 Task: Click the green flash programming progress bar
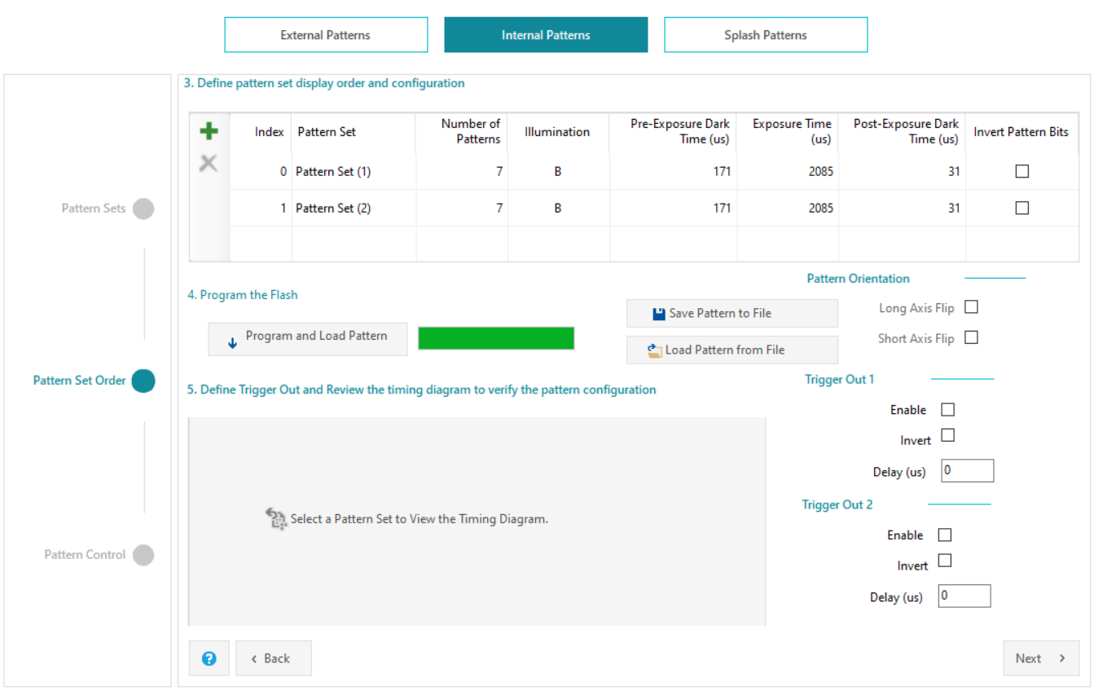(x=496, y=338)
